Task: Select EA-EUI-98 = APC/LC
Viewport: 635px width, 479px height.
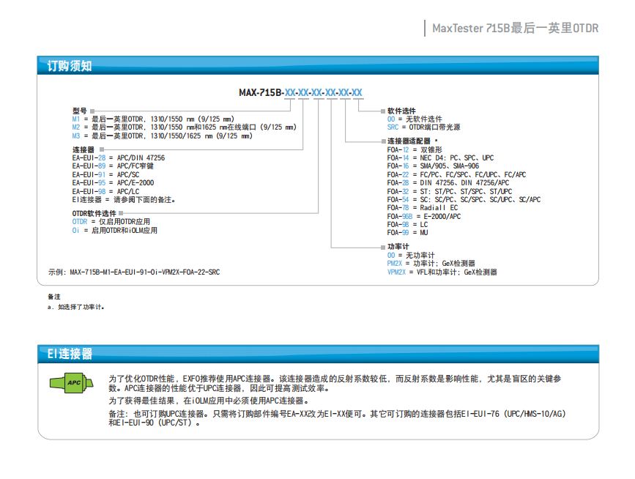Action: (x=105, y=191)
